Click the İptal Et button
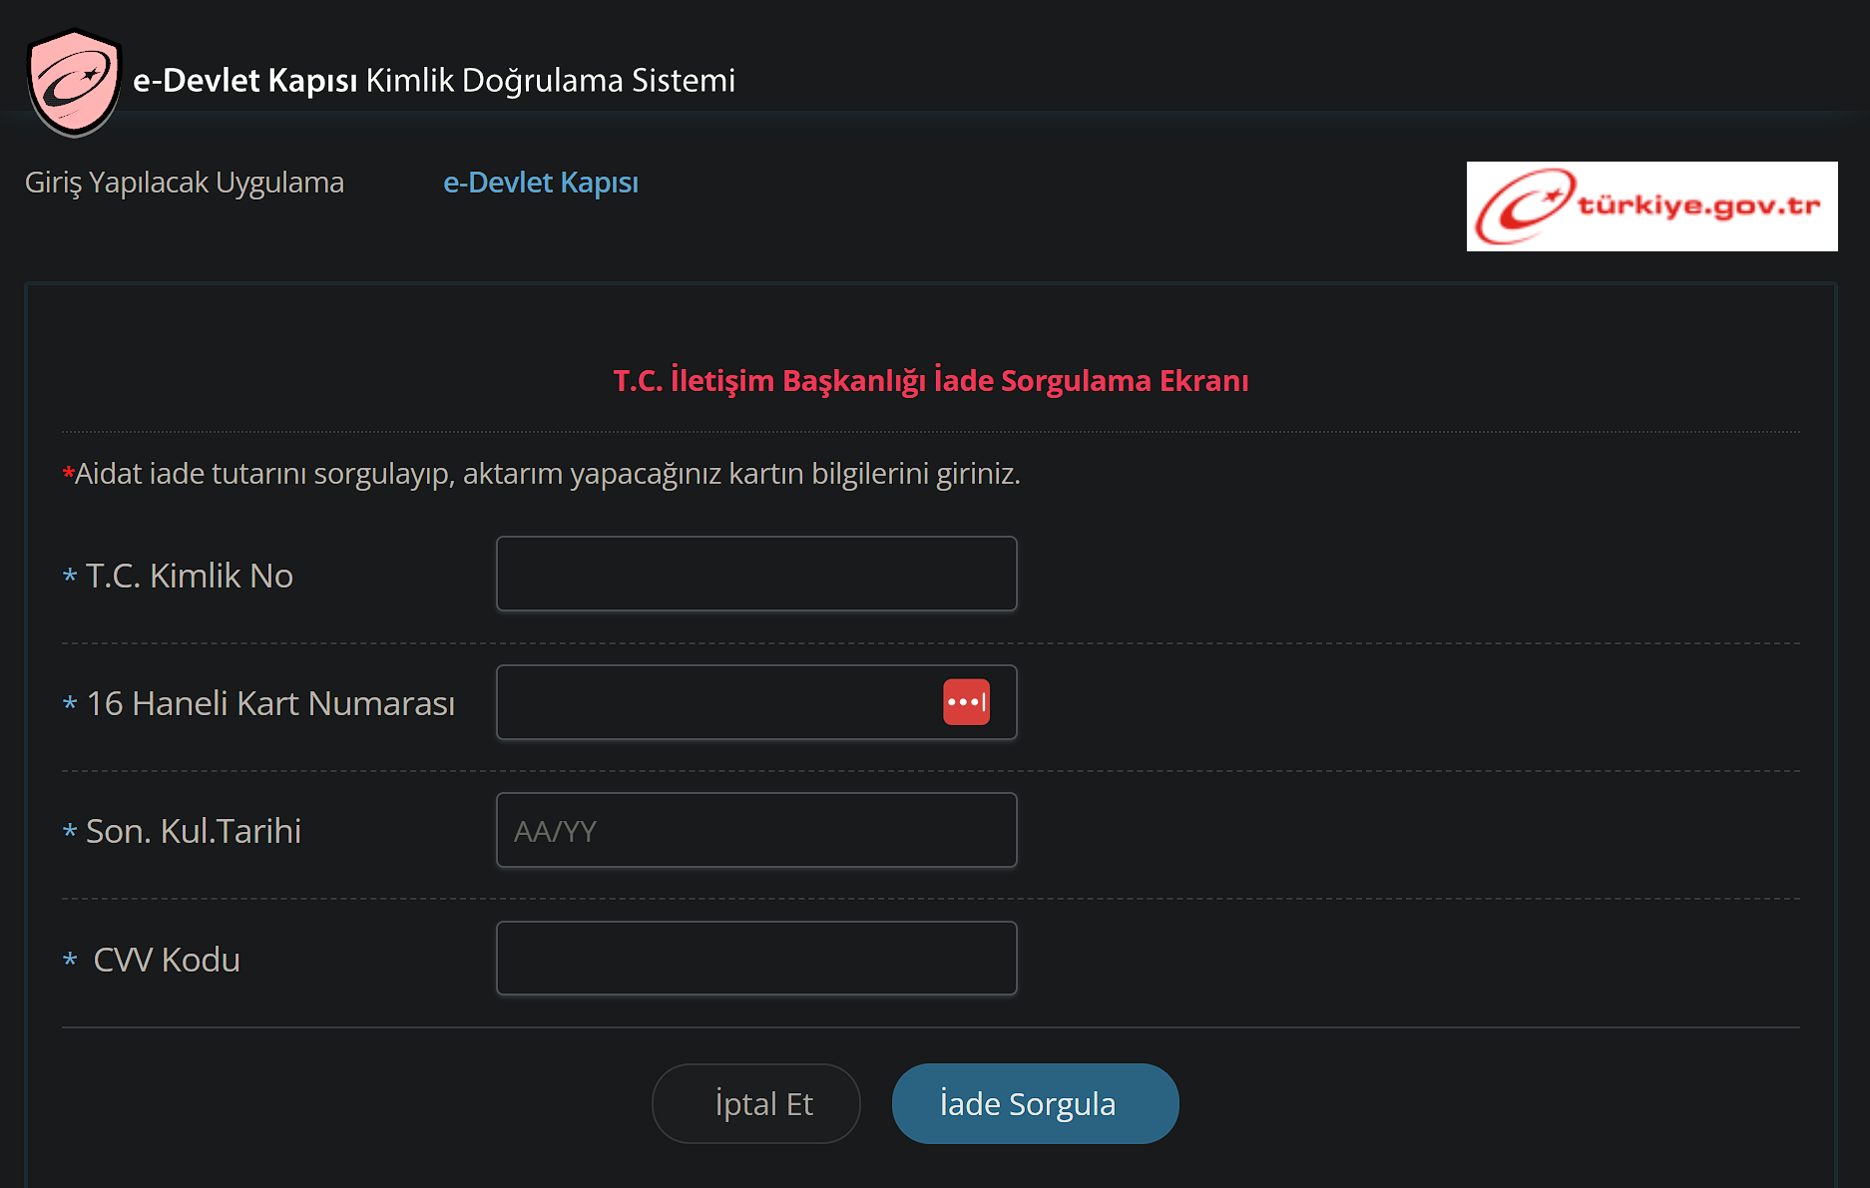1870x1188 pixels. [x=756, y=1103]
